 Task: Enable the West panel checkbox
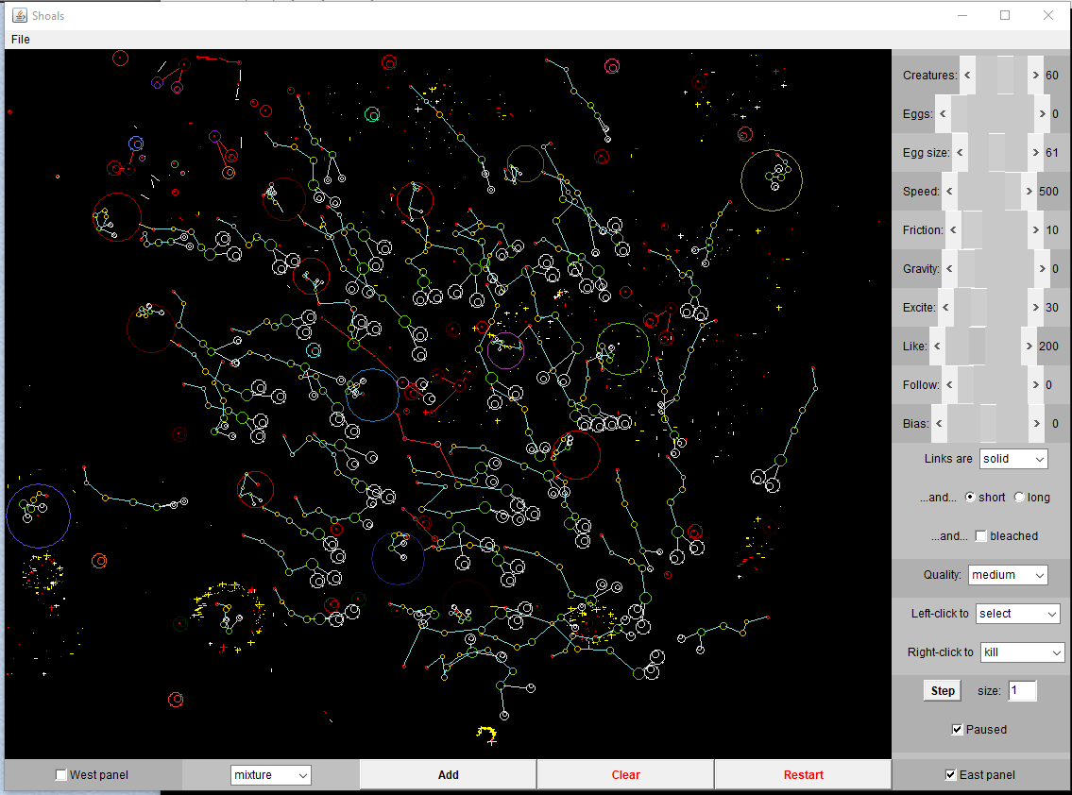(x=61, y=775)
